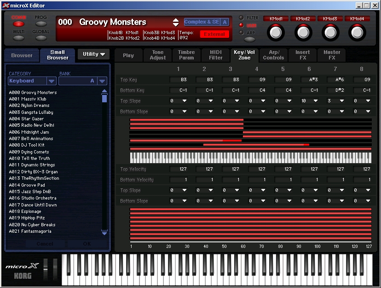Screen dimensions: 381x288
Task: Click the program up/down arrows
Action: 176,22
